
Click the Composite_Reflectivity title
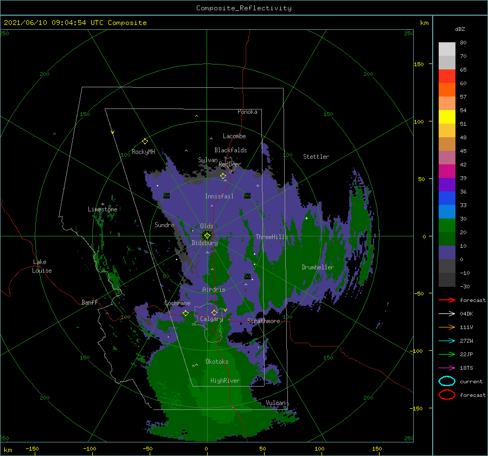click(244, 8)
